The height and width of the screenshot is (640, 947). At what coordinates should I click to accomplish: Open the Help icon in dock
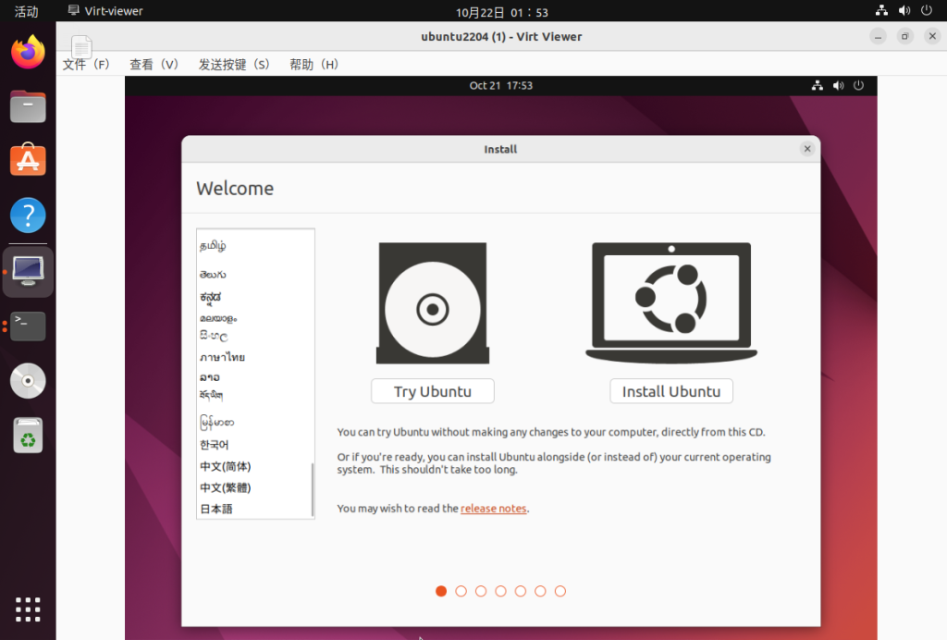28,216
